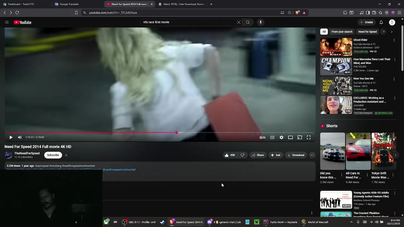Go back to previous page

pos(4,13)
